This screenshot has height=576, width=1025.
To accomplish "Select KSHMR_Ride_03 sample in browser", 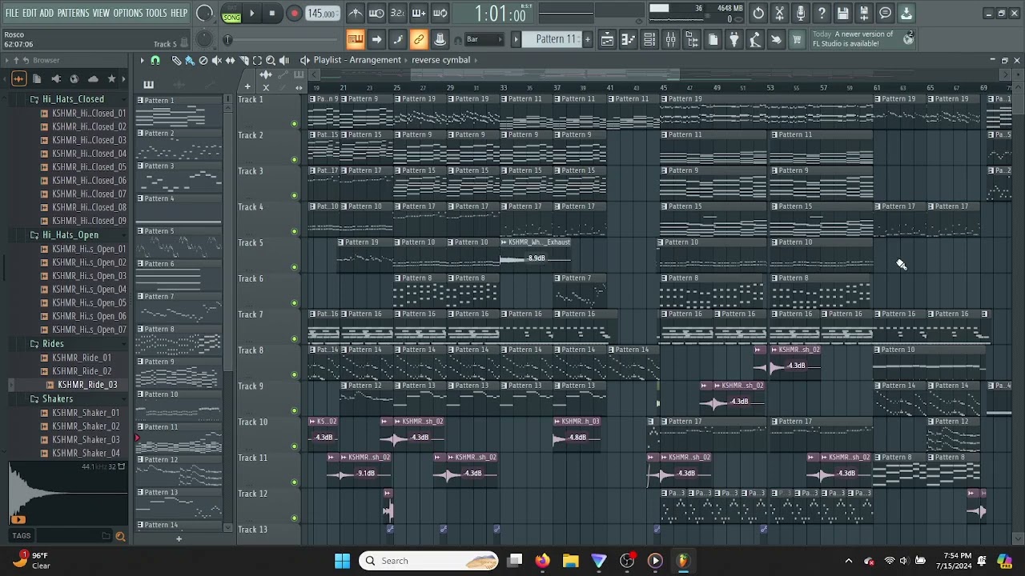I will (87, 385).
